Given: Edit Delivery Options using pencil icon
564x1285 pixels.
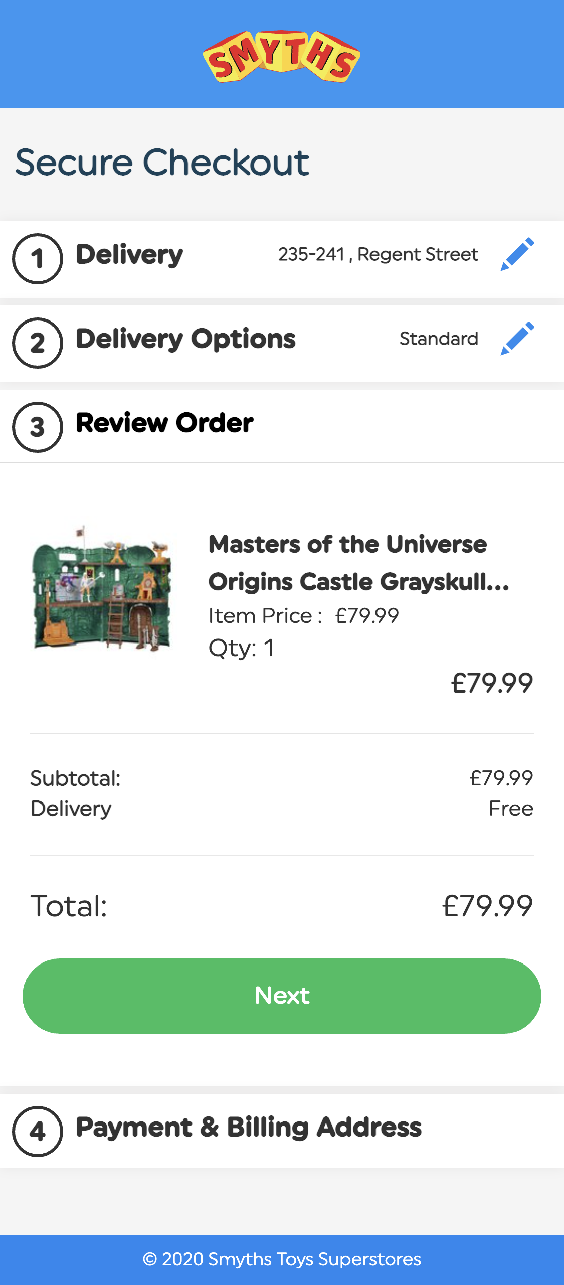Looking at the screenshot, I should point(517,339).
